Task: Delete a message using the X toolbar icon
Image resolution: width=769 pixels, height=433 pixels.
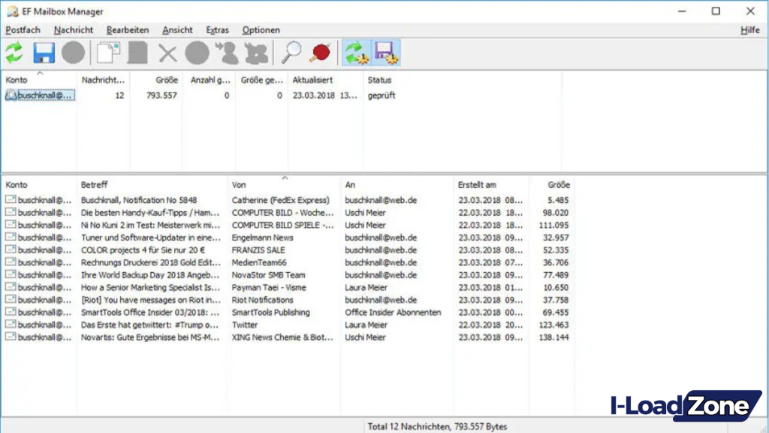Action: tap(167, 52)
